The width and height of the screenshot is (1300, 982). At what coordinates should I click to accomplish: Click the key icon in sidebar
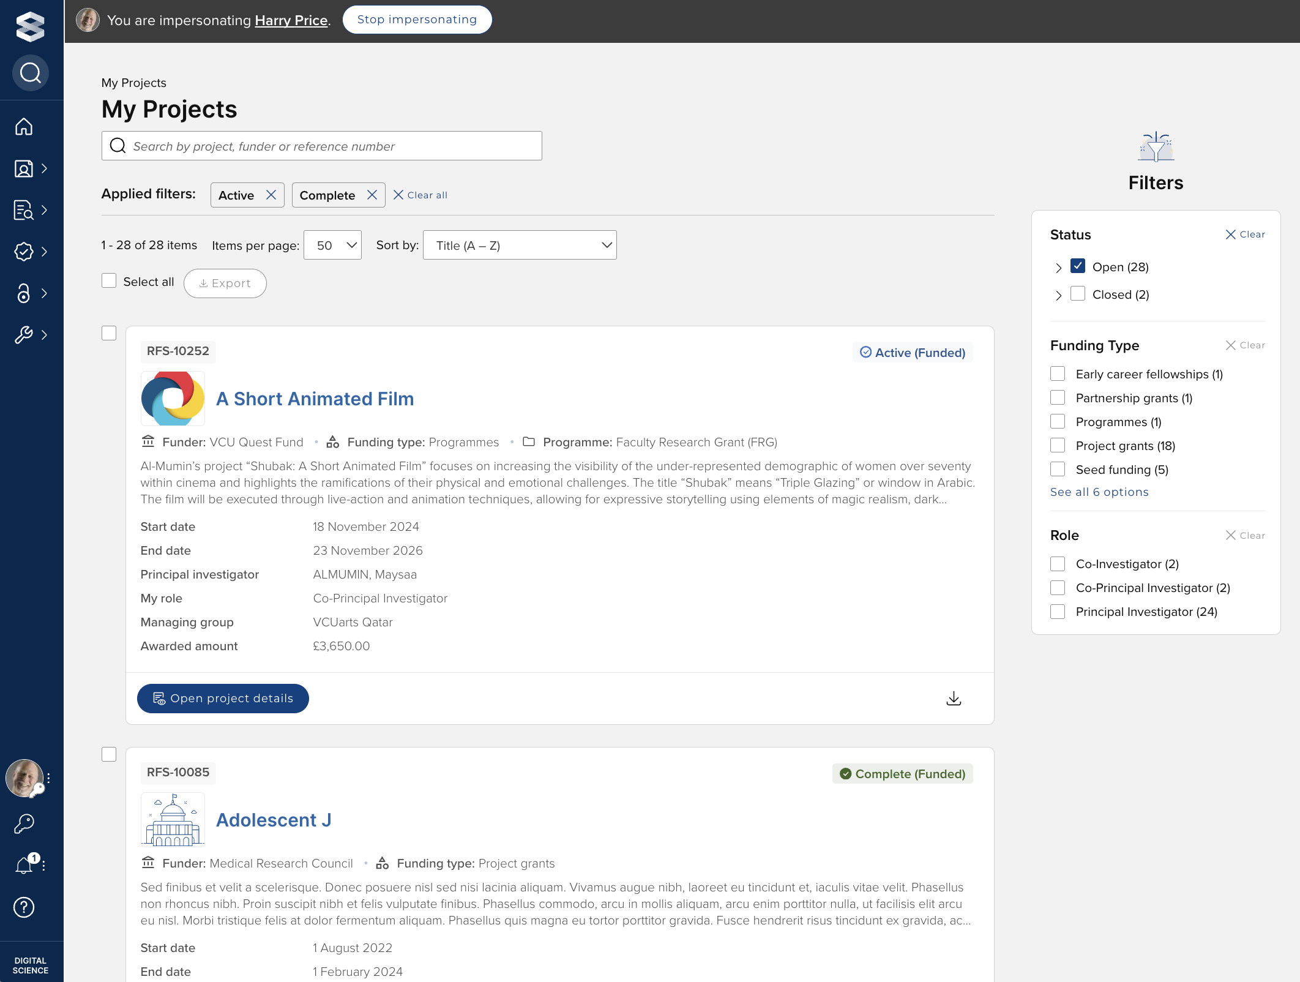(x=24, y=823)
